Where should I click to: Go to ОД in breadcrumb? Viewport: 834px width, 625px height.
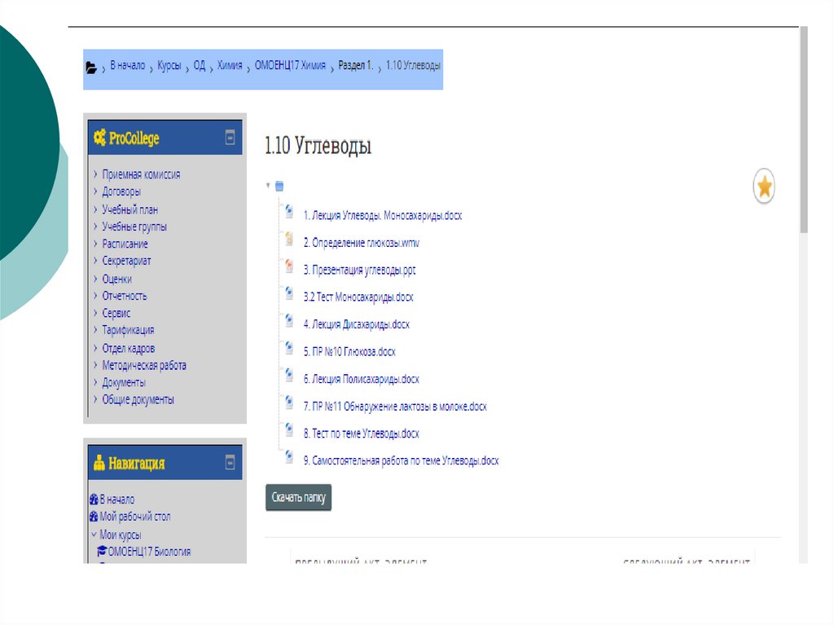click(200, 65)
